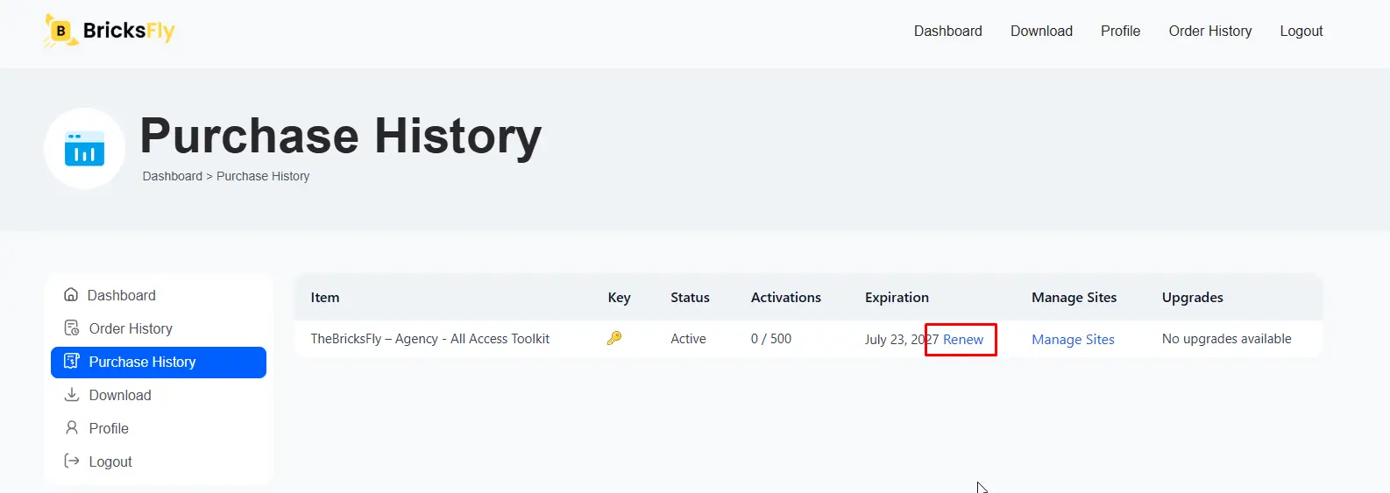Click the sidebar Profile person icon

click(72, 428)
